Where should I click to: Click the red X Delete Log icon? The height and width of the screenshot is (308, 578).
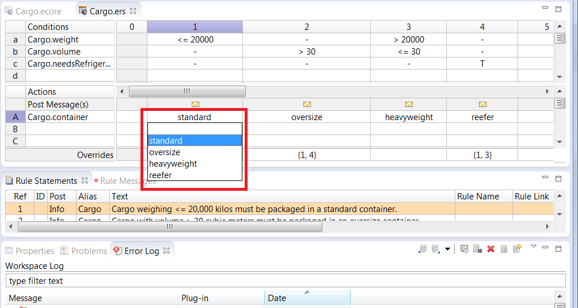(x=490, y=249)
